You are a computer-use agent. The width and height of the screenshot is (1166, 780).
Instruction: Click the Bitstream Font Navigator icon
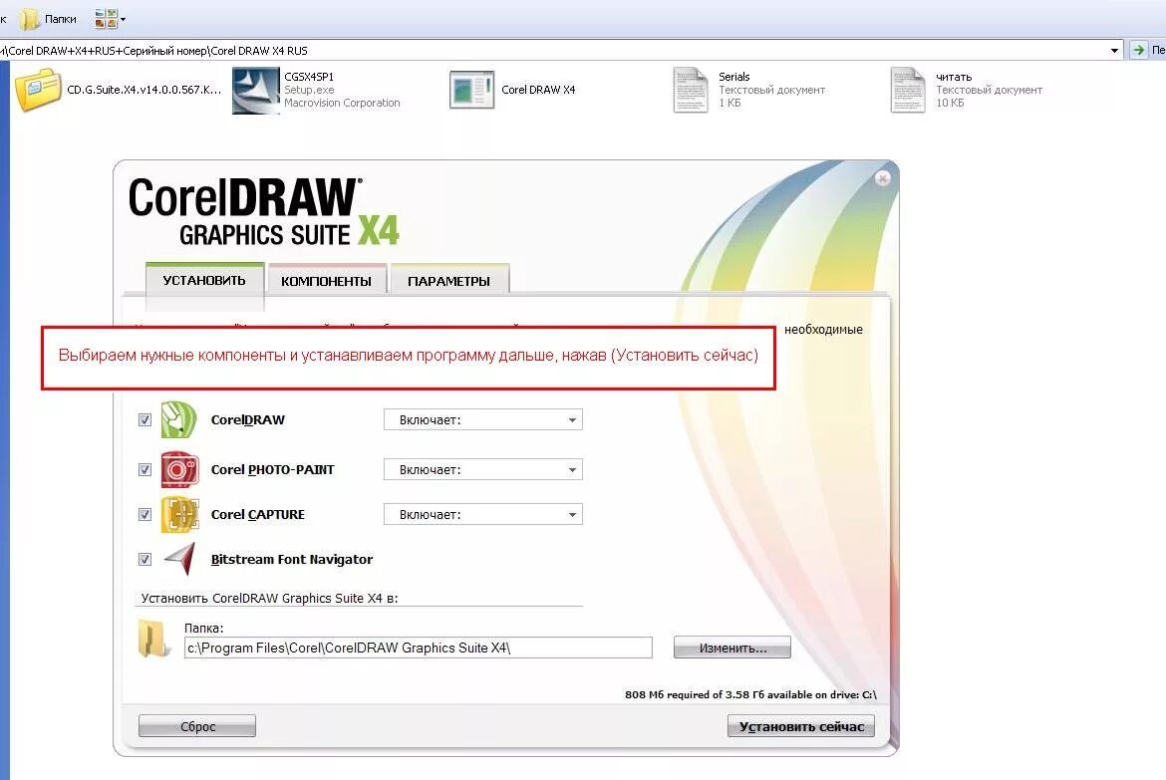pyautogui.click(x=180, y=559)
